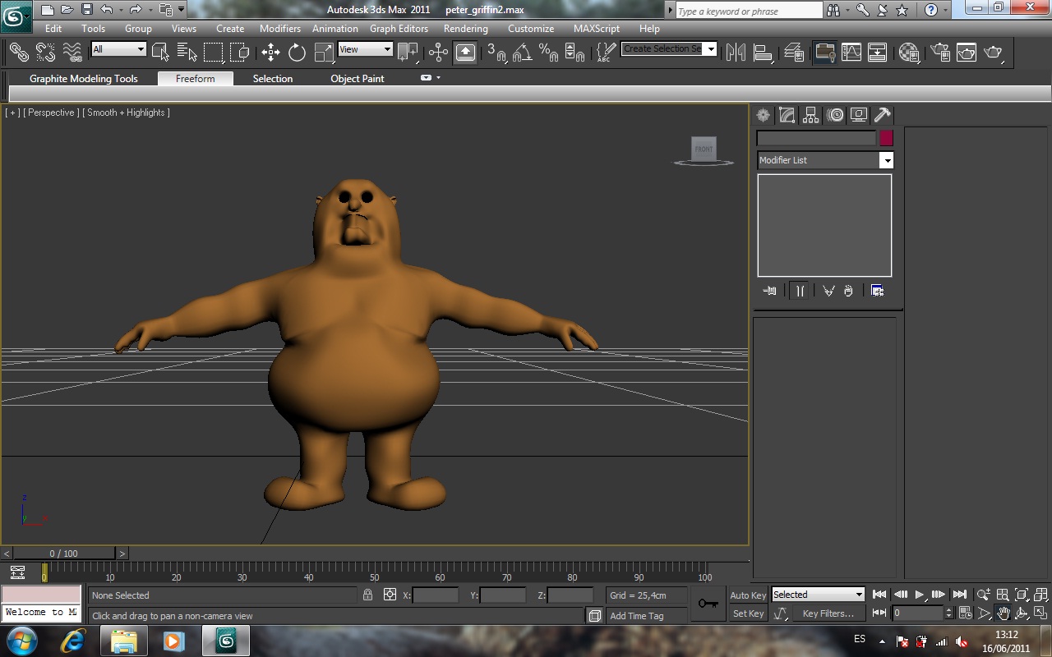
Task: Open the Render Setup dialog icon
Action: coord(939,52)
